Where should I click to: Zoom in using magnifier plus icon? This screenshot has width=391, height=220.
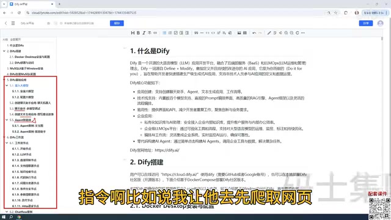[286, 33]
